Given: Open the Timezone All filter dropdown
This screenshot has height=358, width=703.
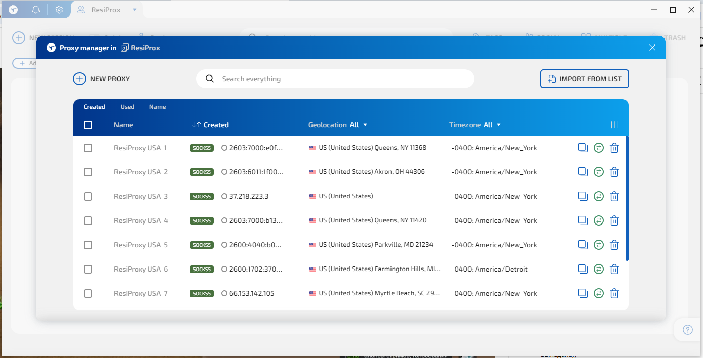Looking at the screenshot, I should coord(492,125).
